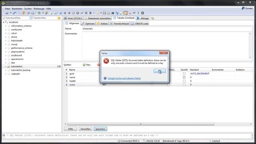Image resolution: width=256 pixels, height=144 pixels.
Task: Click the PayPal Donate icon
Action: (243, 8)
